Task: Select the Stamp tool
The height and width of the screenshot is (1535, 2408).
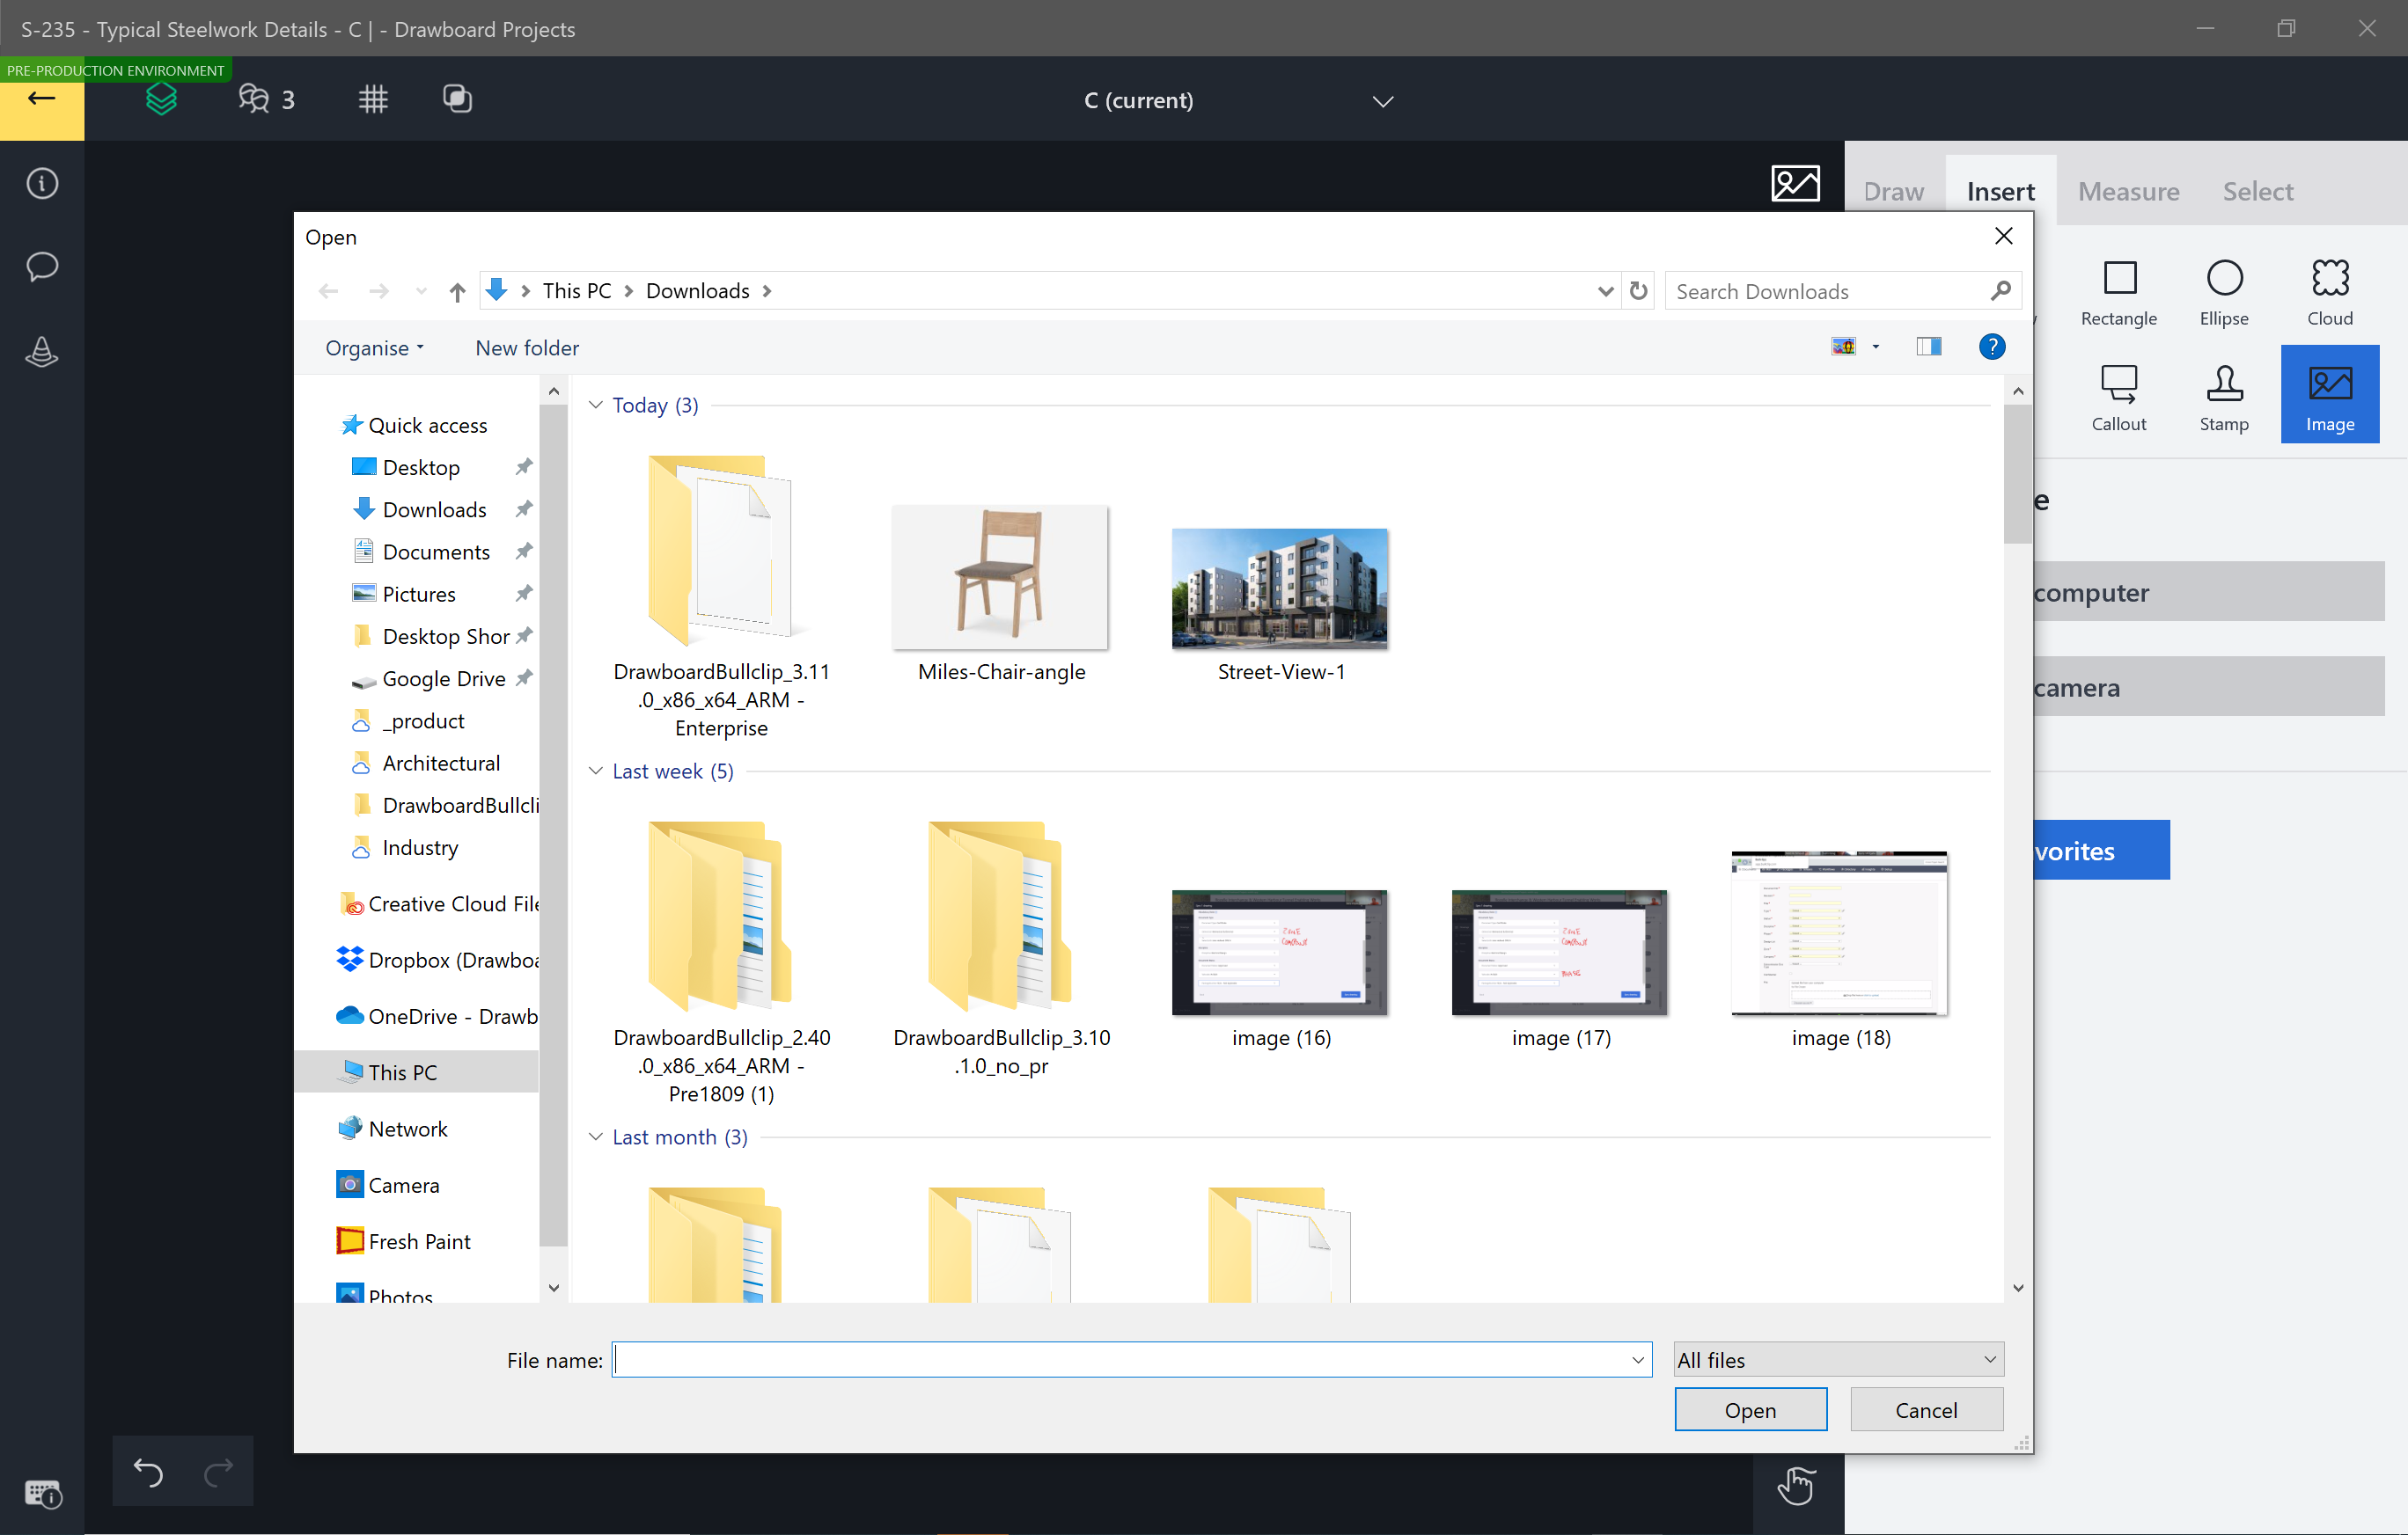Action: 2222,393
